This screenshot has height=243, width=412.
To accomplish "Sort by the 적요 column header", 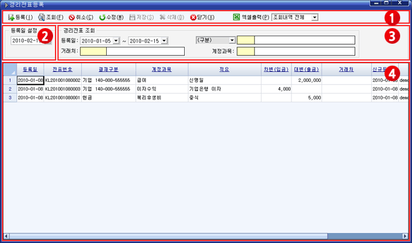I will pos(224,69).
